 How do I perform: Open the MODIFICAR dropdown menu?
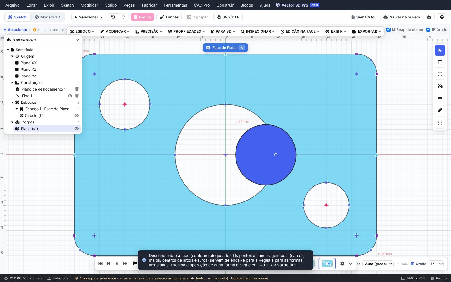coord(115,31)
